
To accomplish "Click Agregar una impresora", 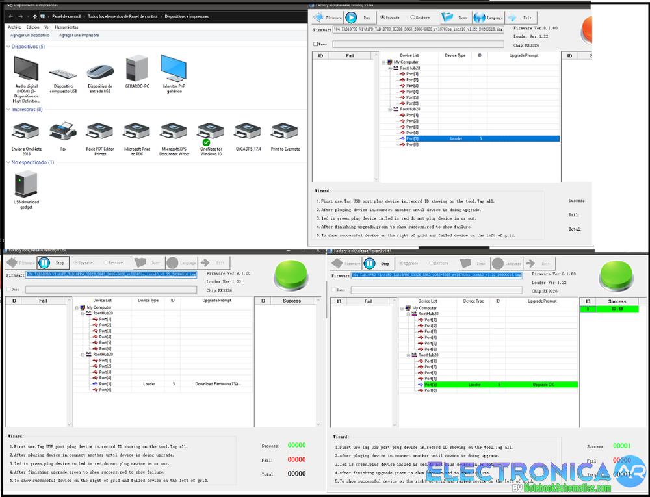I will (x=79, y=36).
